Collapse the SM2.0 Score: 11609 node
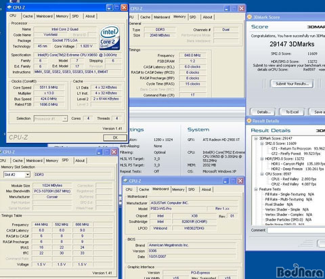Viewport: 325px width, 279px height. pos(262,144)
